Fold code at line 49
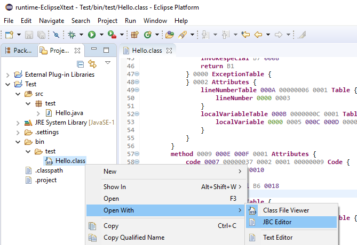The width and height of the screenshot is (357, 245). (x=137, y=90)
